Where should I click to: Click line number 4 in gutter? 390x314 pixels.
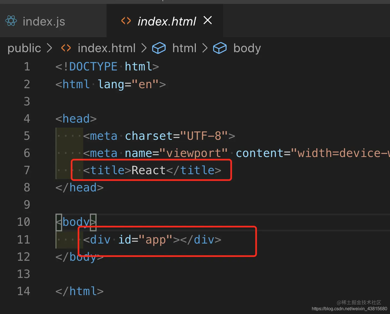tap(27, 119)
